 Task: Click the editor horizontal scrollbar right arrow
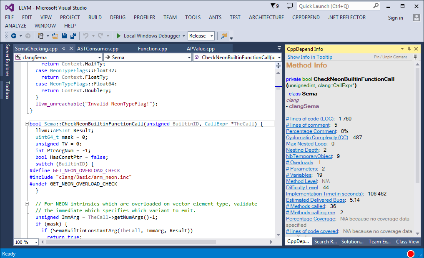271,242
